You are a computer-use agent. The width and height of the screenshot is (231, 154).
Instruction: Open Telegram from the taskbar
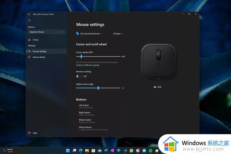click(125, 150)
